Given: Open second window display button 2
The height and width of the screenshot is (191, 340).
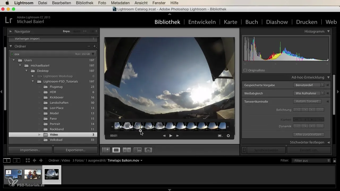Looking at the screenshot, I should (x=16, y=160).
